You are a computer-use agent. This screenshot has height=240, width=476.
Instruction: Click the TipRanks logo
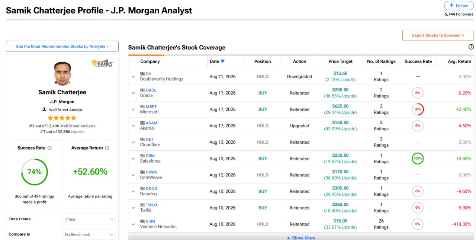pyautogui.click(x=102, y=63)
